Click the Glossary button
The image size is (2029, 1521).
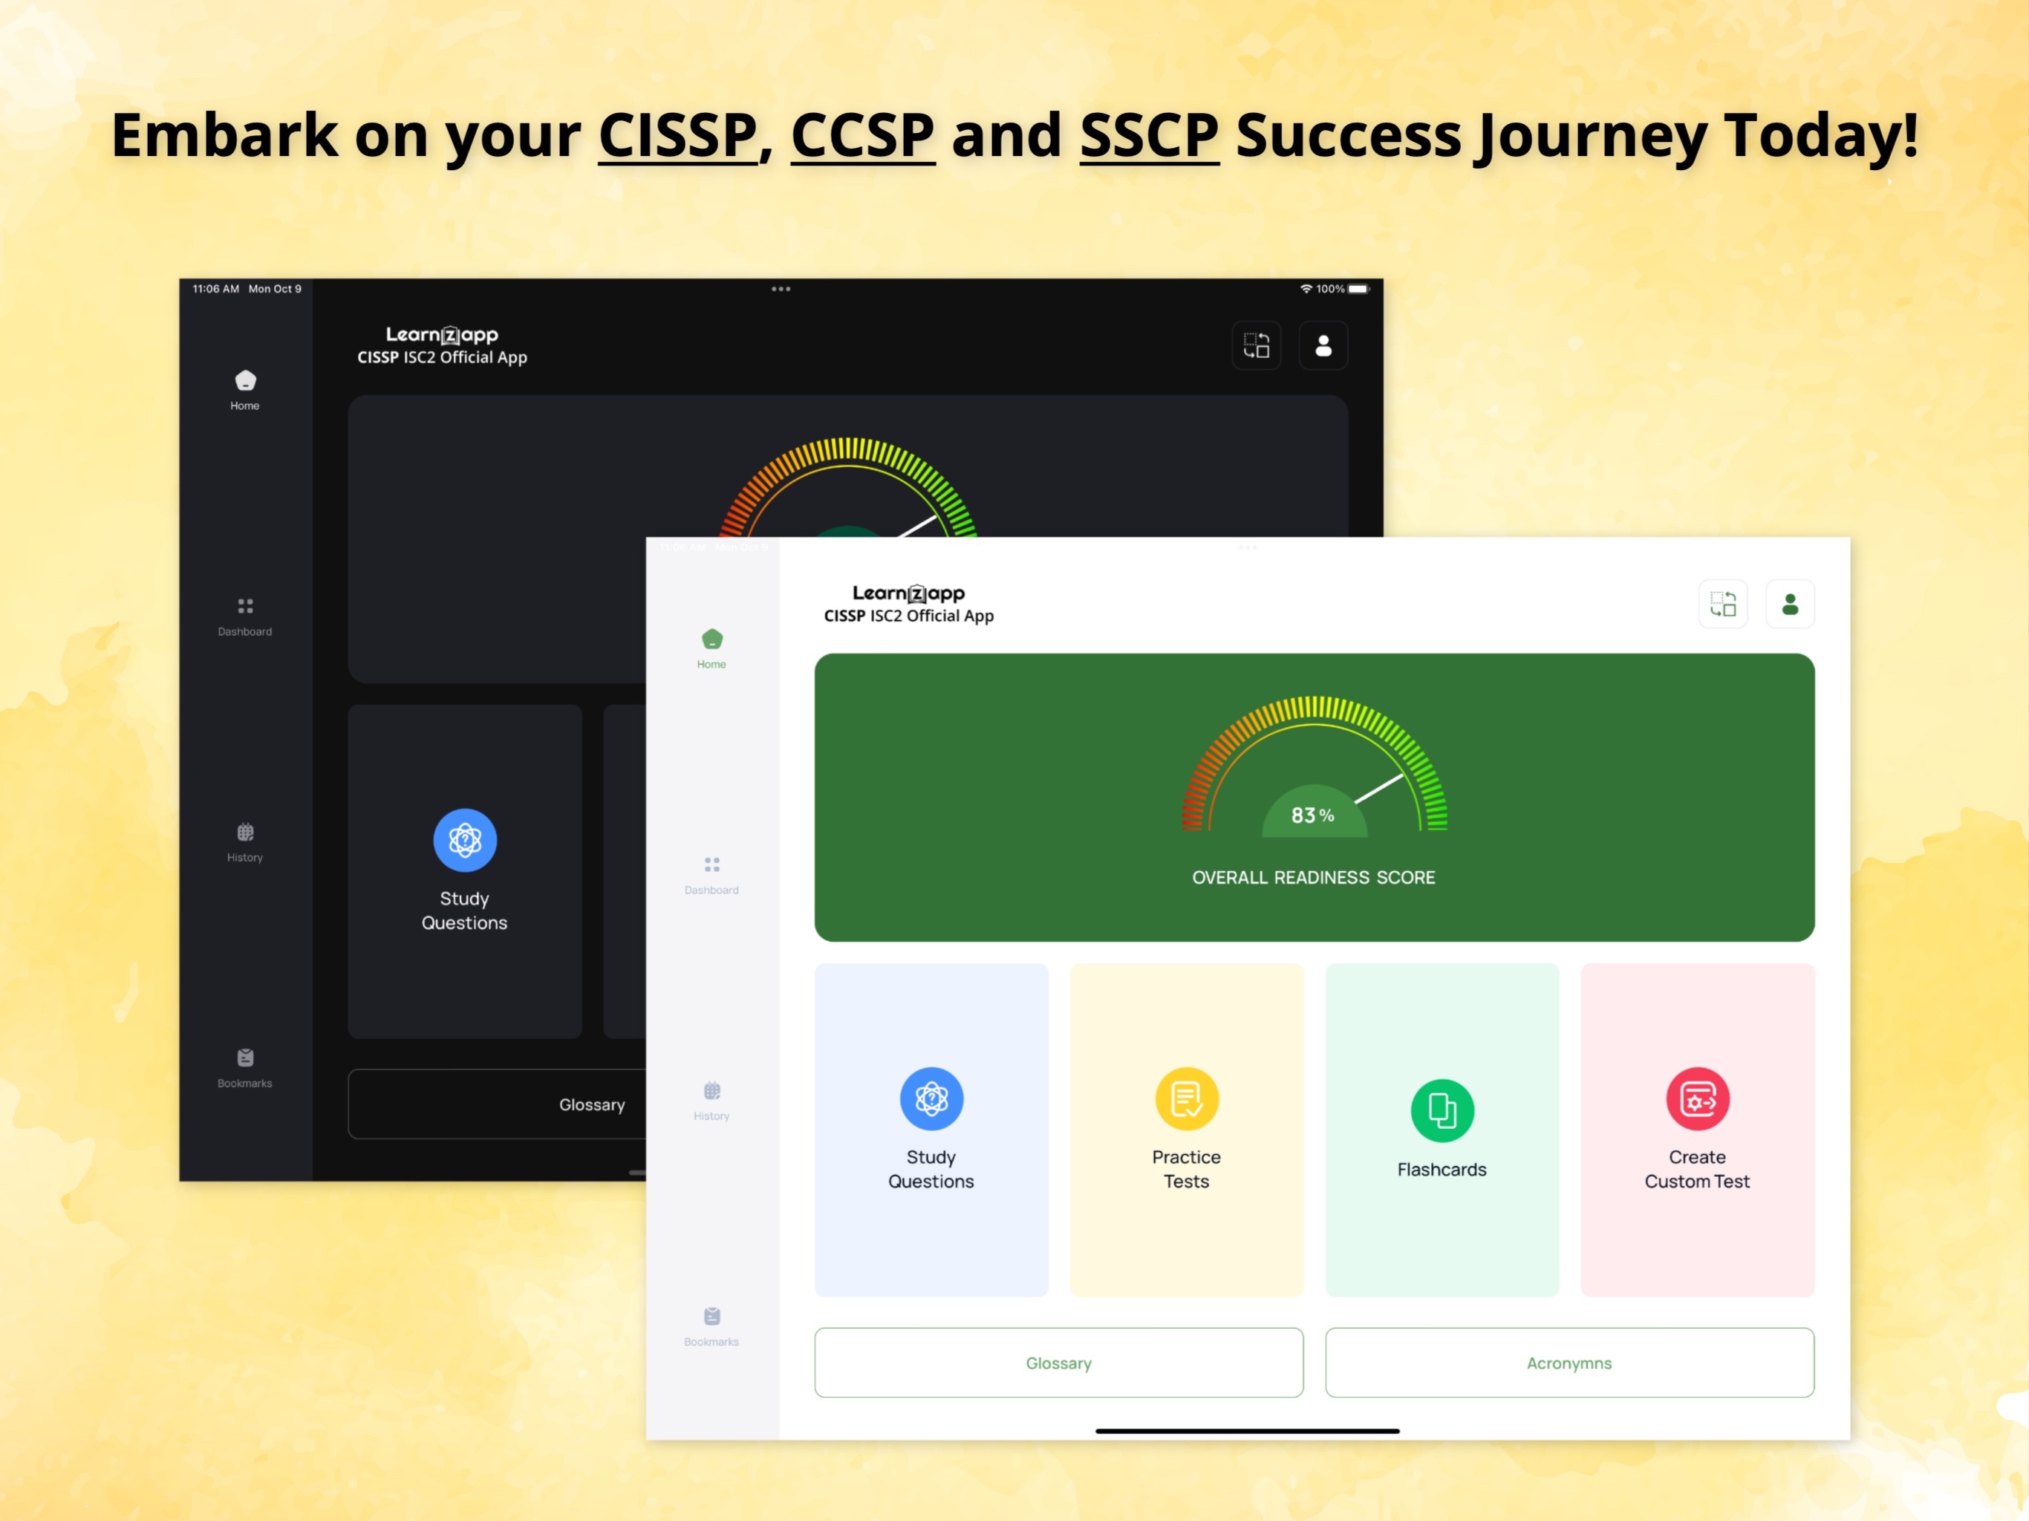[1059, 1363]
